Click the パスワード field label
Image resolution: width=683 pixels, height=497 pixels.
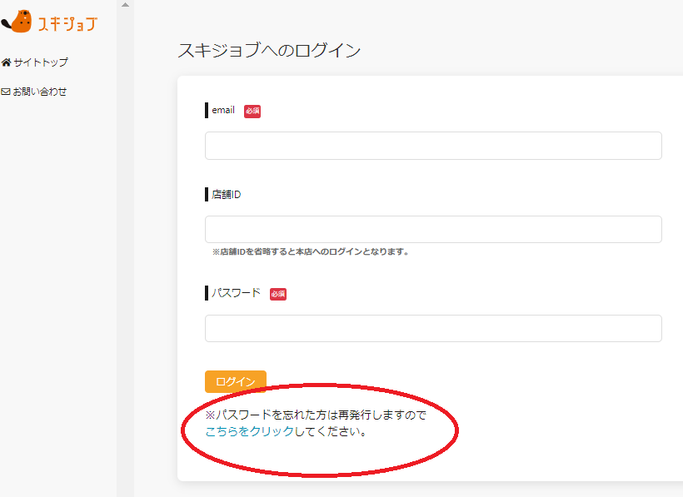[236, 293]
